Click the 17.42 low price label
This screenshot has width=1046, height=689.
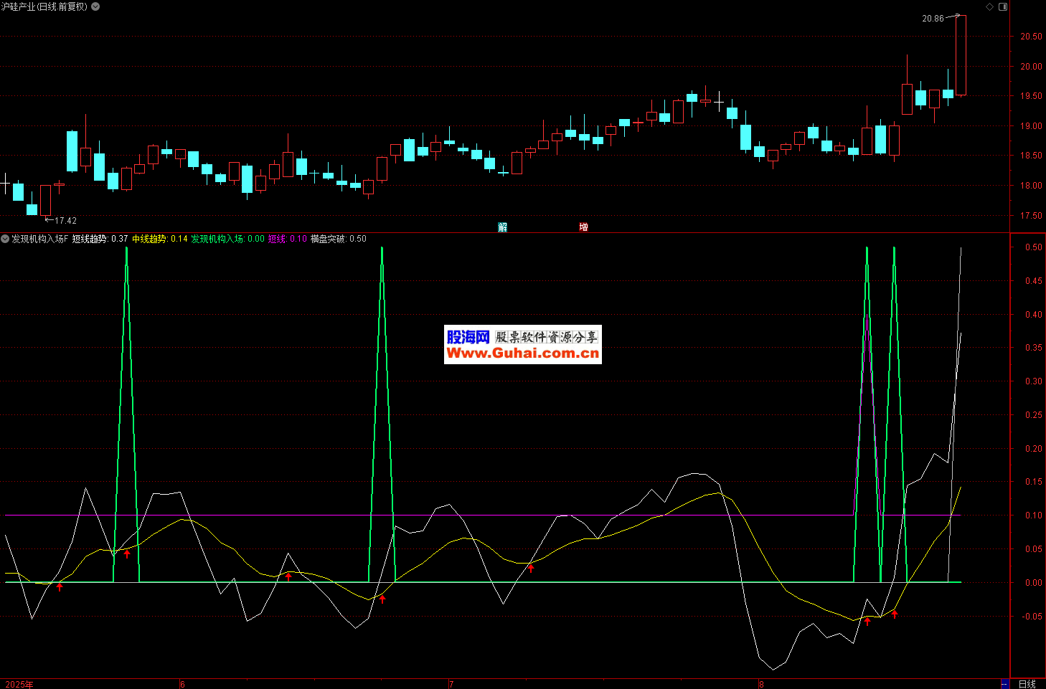(65, 221)
